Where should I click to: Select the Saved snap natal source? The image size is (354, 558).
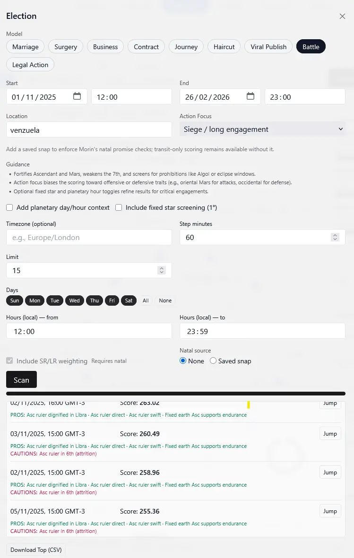click(x=213, y=361)
